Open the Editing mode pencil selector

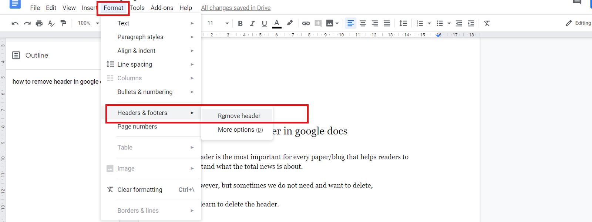click(578, 23)
